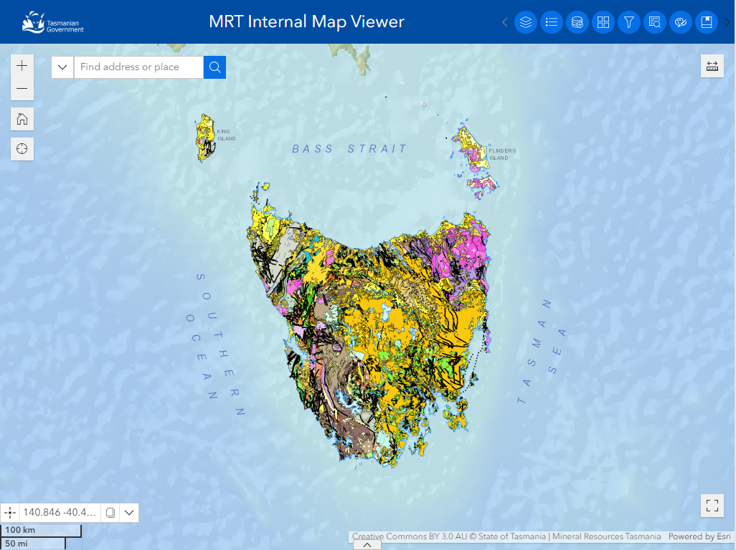The height and width of the screenshot is (550, 736).
Task: Open the Query search widget
Action: [655, 22]
